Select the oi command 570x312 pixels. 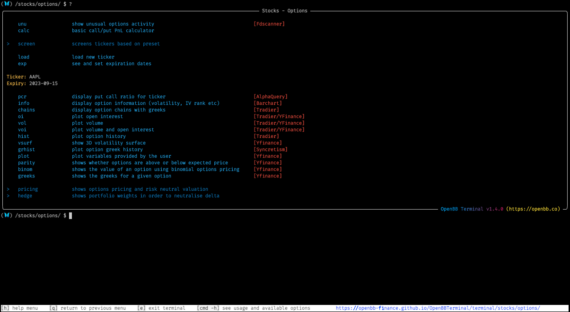click(x=21, y=117)
